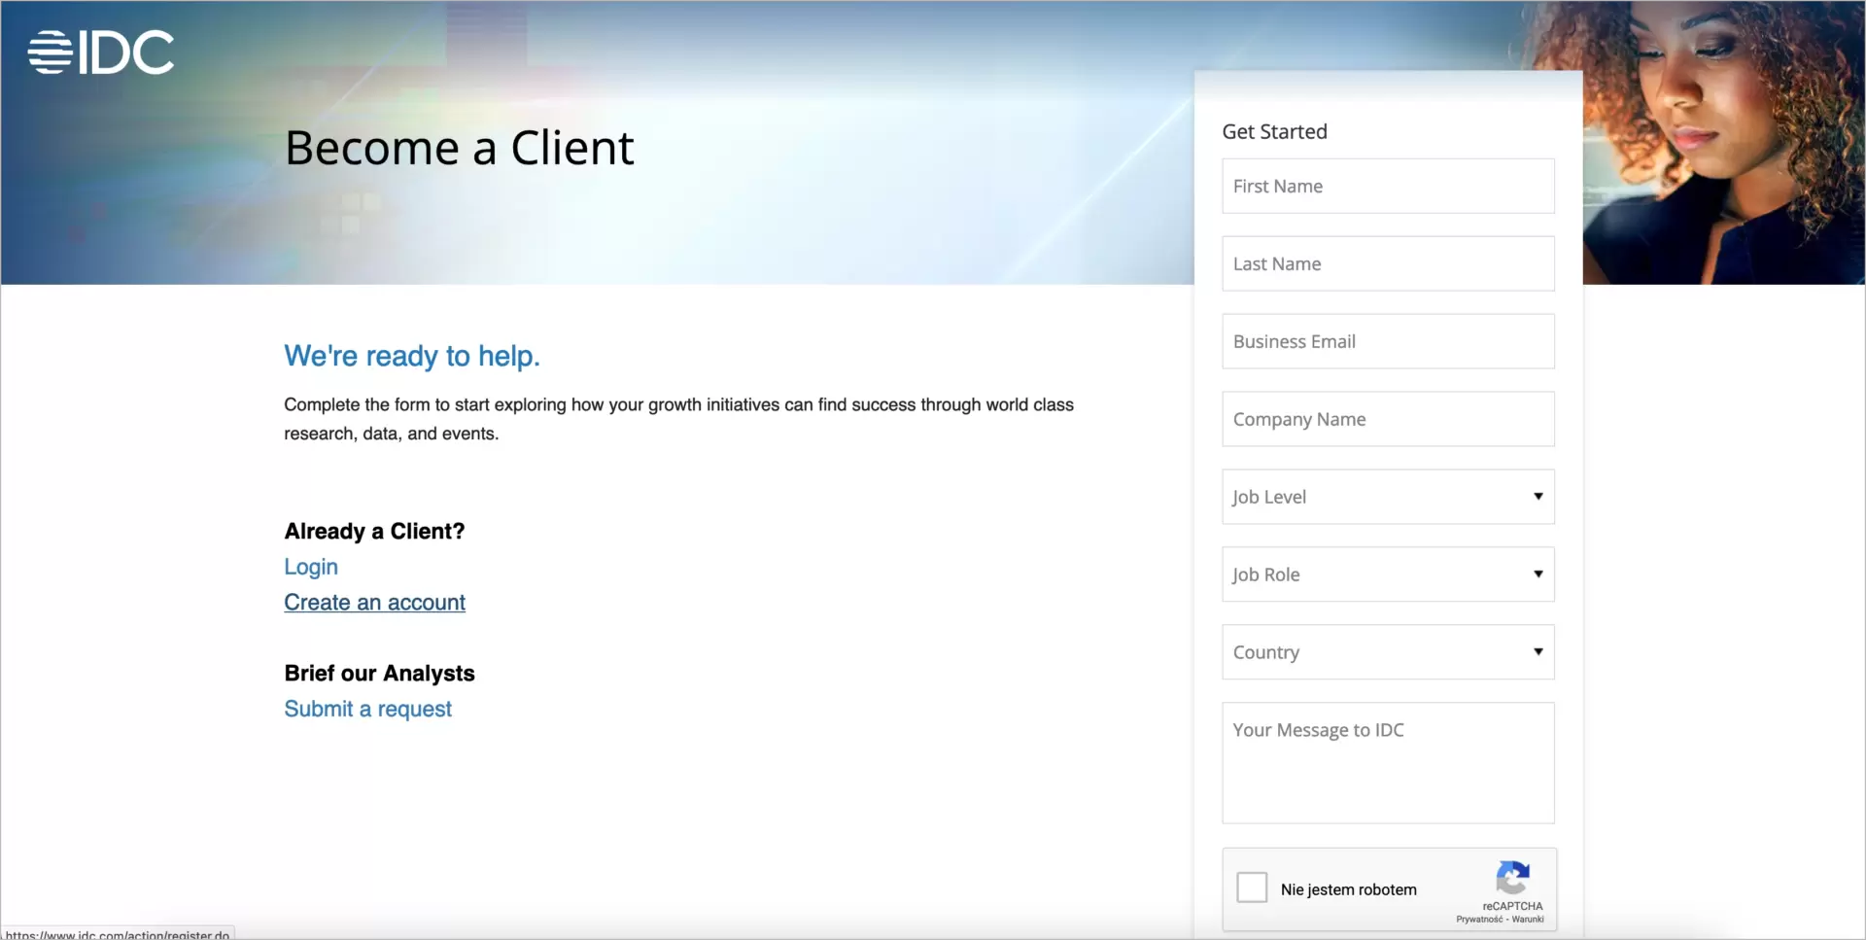
Task: Open the Job Level dropdown
Action: (1387, 496)
